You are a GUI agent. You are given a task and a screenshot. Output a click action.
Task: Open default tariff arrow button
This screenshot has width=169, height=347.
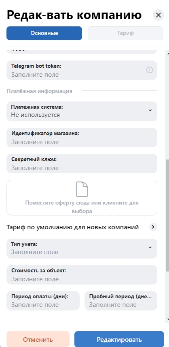153,227
